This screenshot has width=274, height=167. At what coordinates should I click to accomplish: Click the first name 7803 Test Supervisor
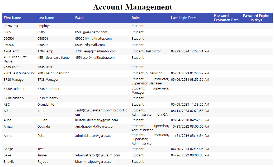pyautogui.click(x=19, y=73)
